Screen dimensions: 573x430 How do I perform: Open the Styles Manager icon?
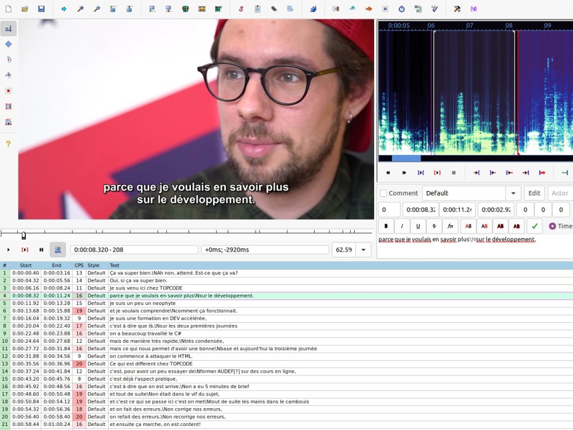coord(241,9)
